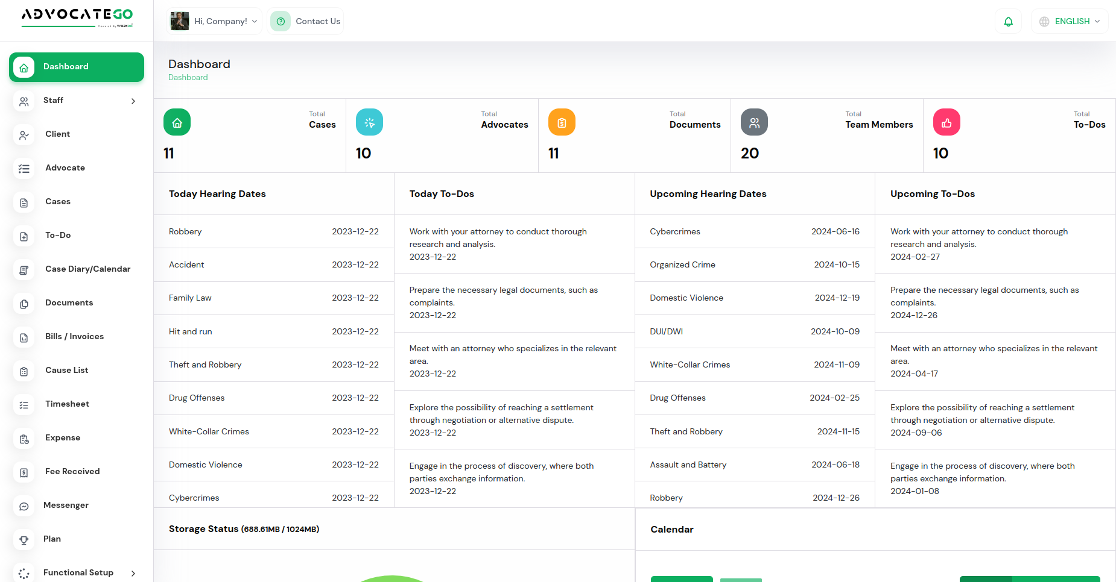This screenshot has width=1116, height=582.
Task: Click the orange Total Documents icon
Action: tap(562, 122)
